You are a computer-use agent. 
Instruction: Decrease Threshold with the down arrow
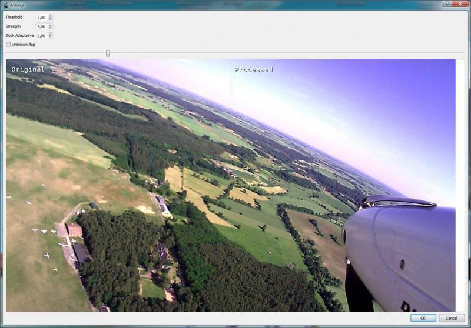point(50,19)
